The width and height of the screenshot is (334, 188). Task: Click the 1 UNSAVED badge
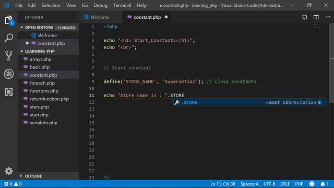[x=66, y=28]
